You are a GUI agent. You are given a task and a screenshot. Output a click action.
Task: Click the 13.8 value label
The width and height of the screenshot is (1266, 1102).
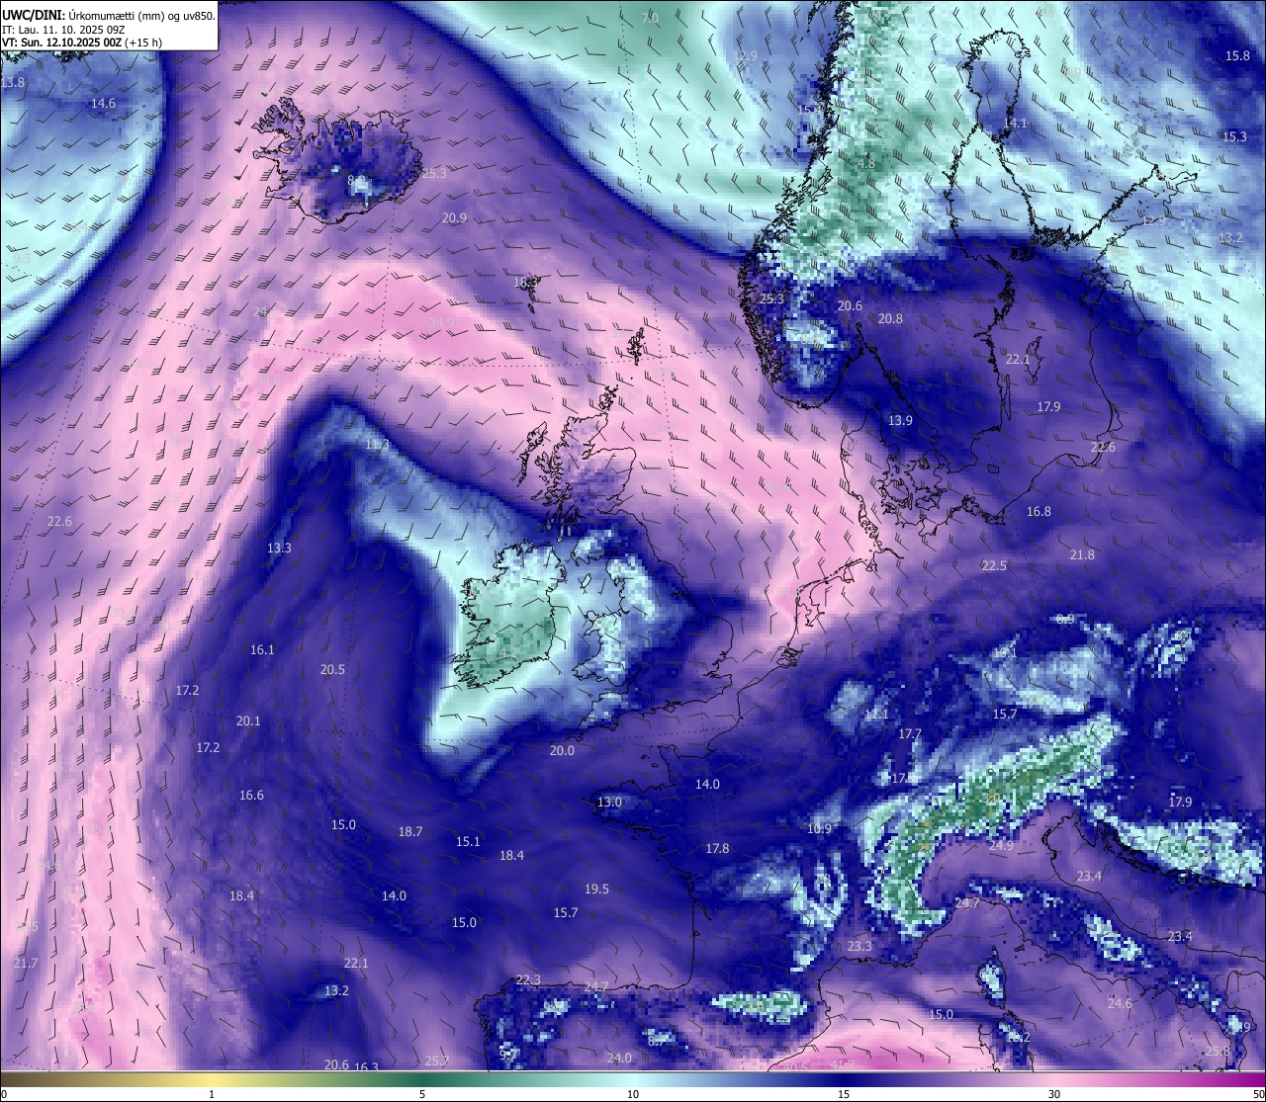pyautogui.click(x=13, y=83)
